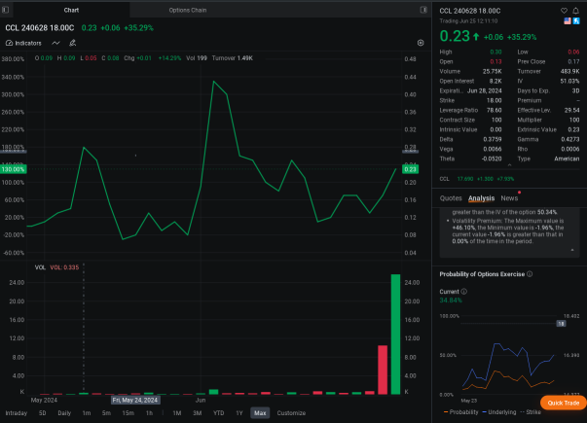This screenshot has height=423, width=587.
Task: Toggle the Underlying legend series
Action: (499, 412)
